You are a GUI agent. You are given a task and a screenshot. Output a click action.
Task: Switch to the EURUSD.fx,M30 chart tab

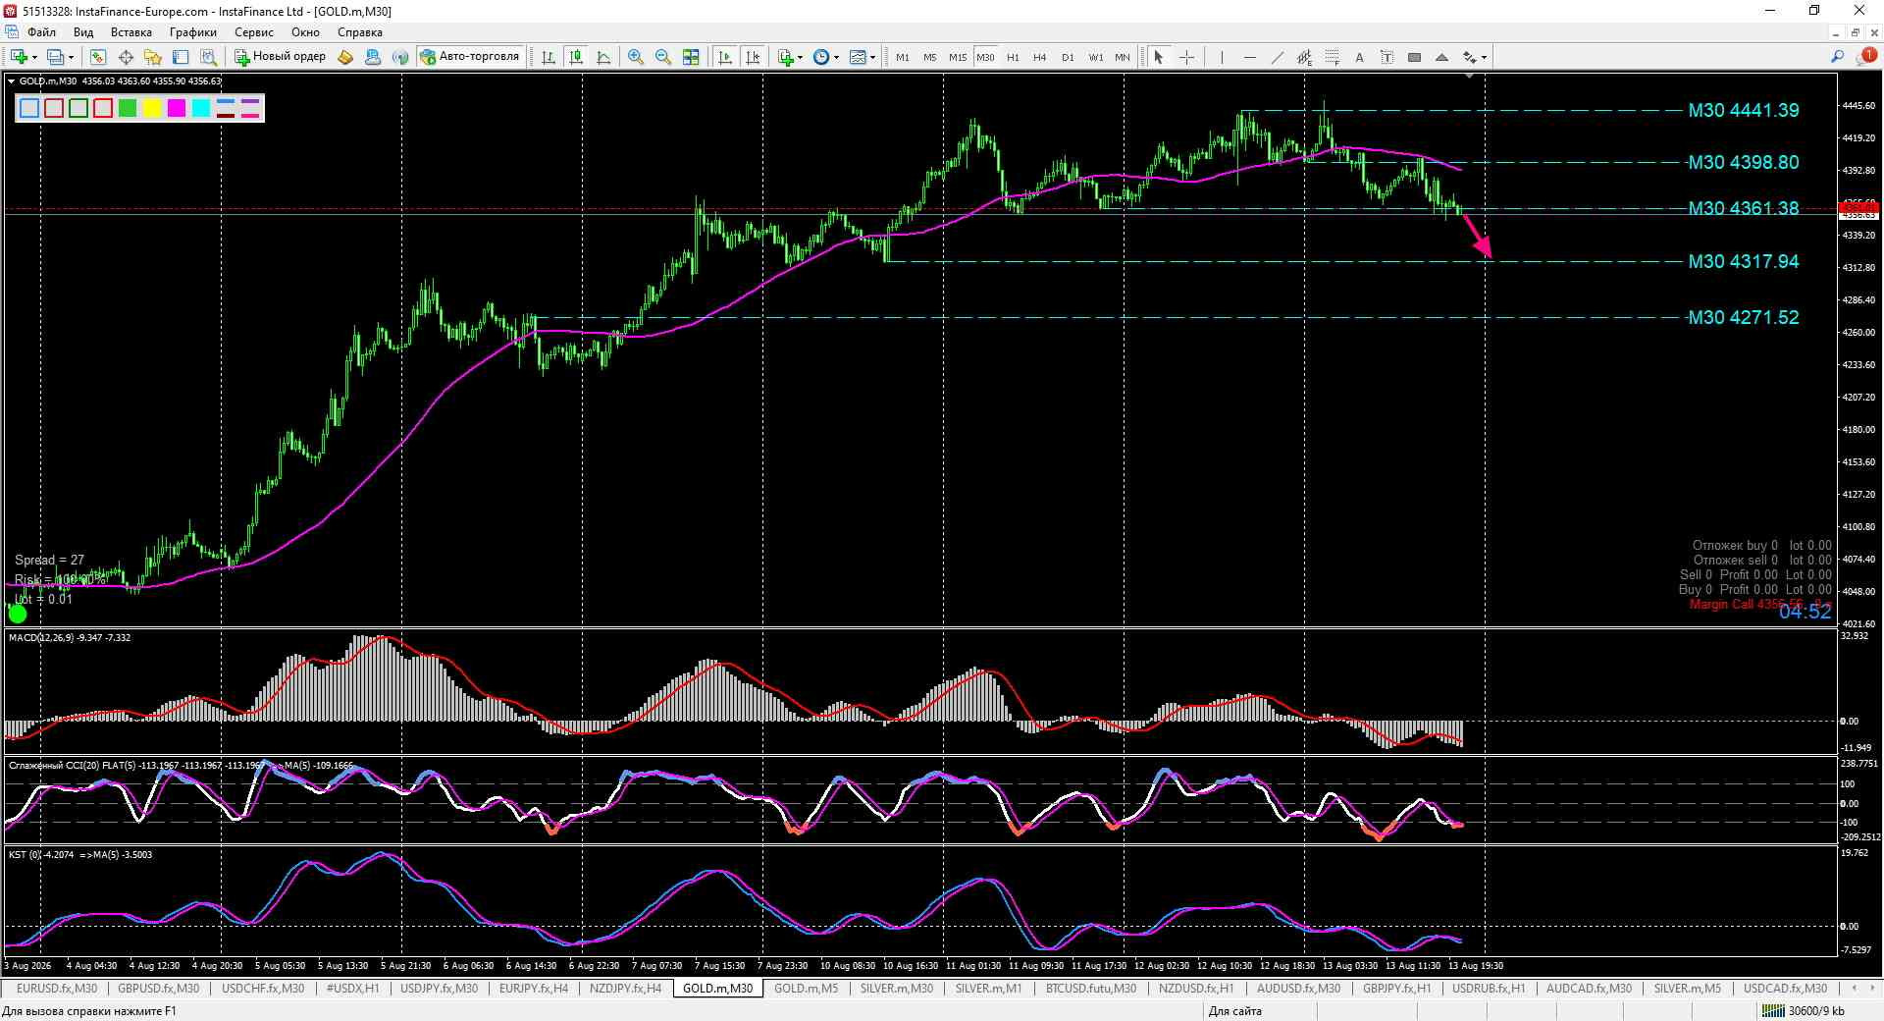click(57, 989)
